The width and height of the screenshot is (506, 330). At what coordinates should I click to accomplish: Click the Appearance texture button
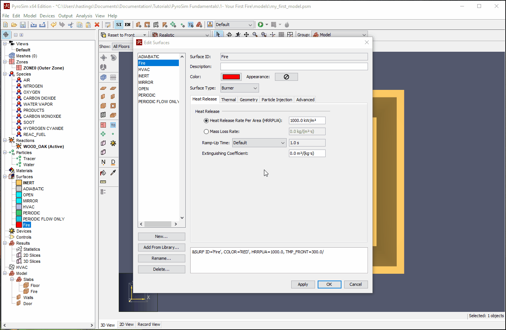point(286,77)
